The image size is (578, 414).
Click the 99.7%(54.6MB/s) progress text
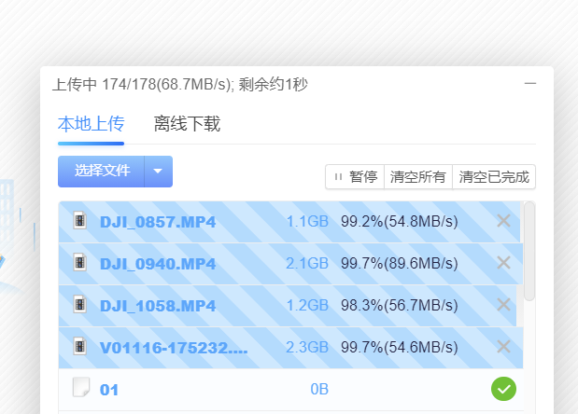400,348
